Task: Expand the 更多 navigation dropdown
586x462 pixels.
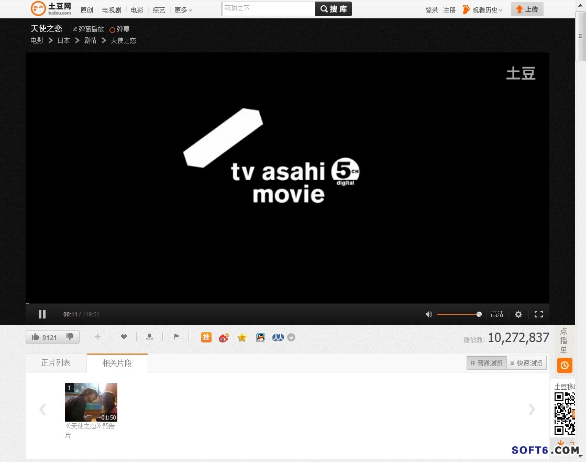Action: [x=183, y=10]
